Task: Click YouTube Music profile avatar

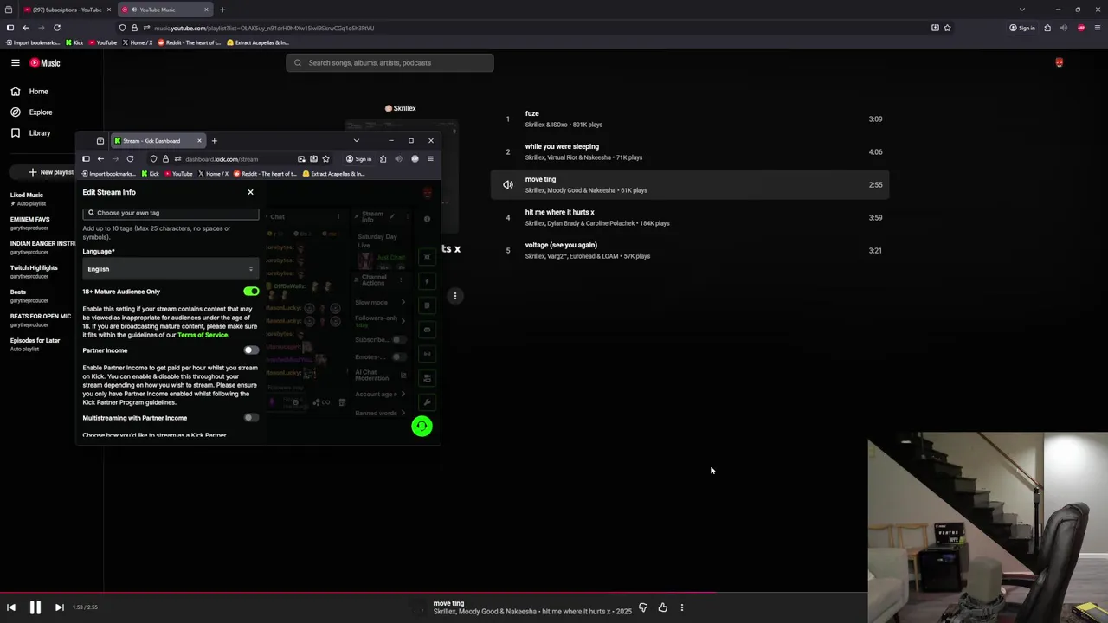Action: (x=1059, y=62)
